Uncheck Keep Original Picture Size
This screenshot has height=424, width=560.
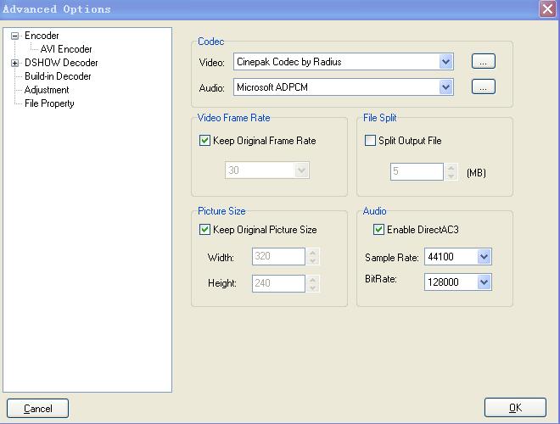click(204, 230)
